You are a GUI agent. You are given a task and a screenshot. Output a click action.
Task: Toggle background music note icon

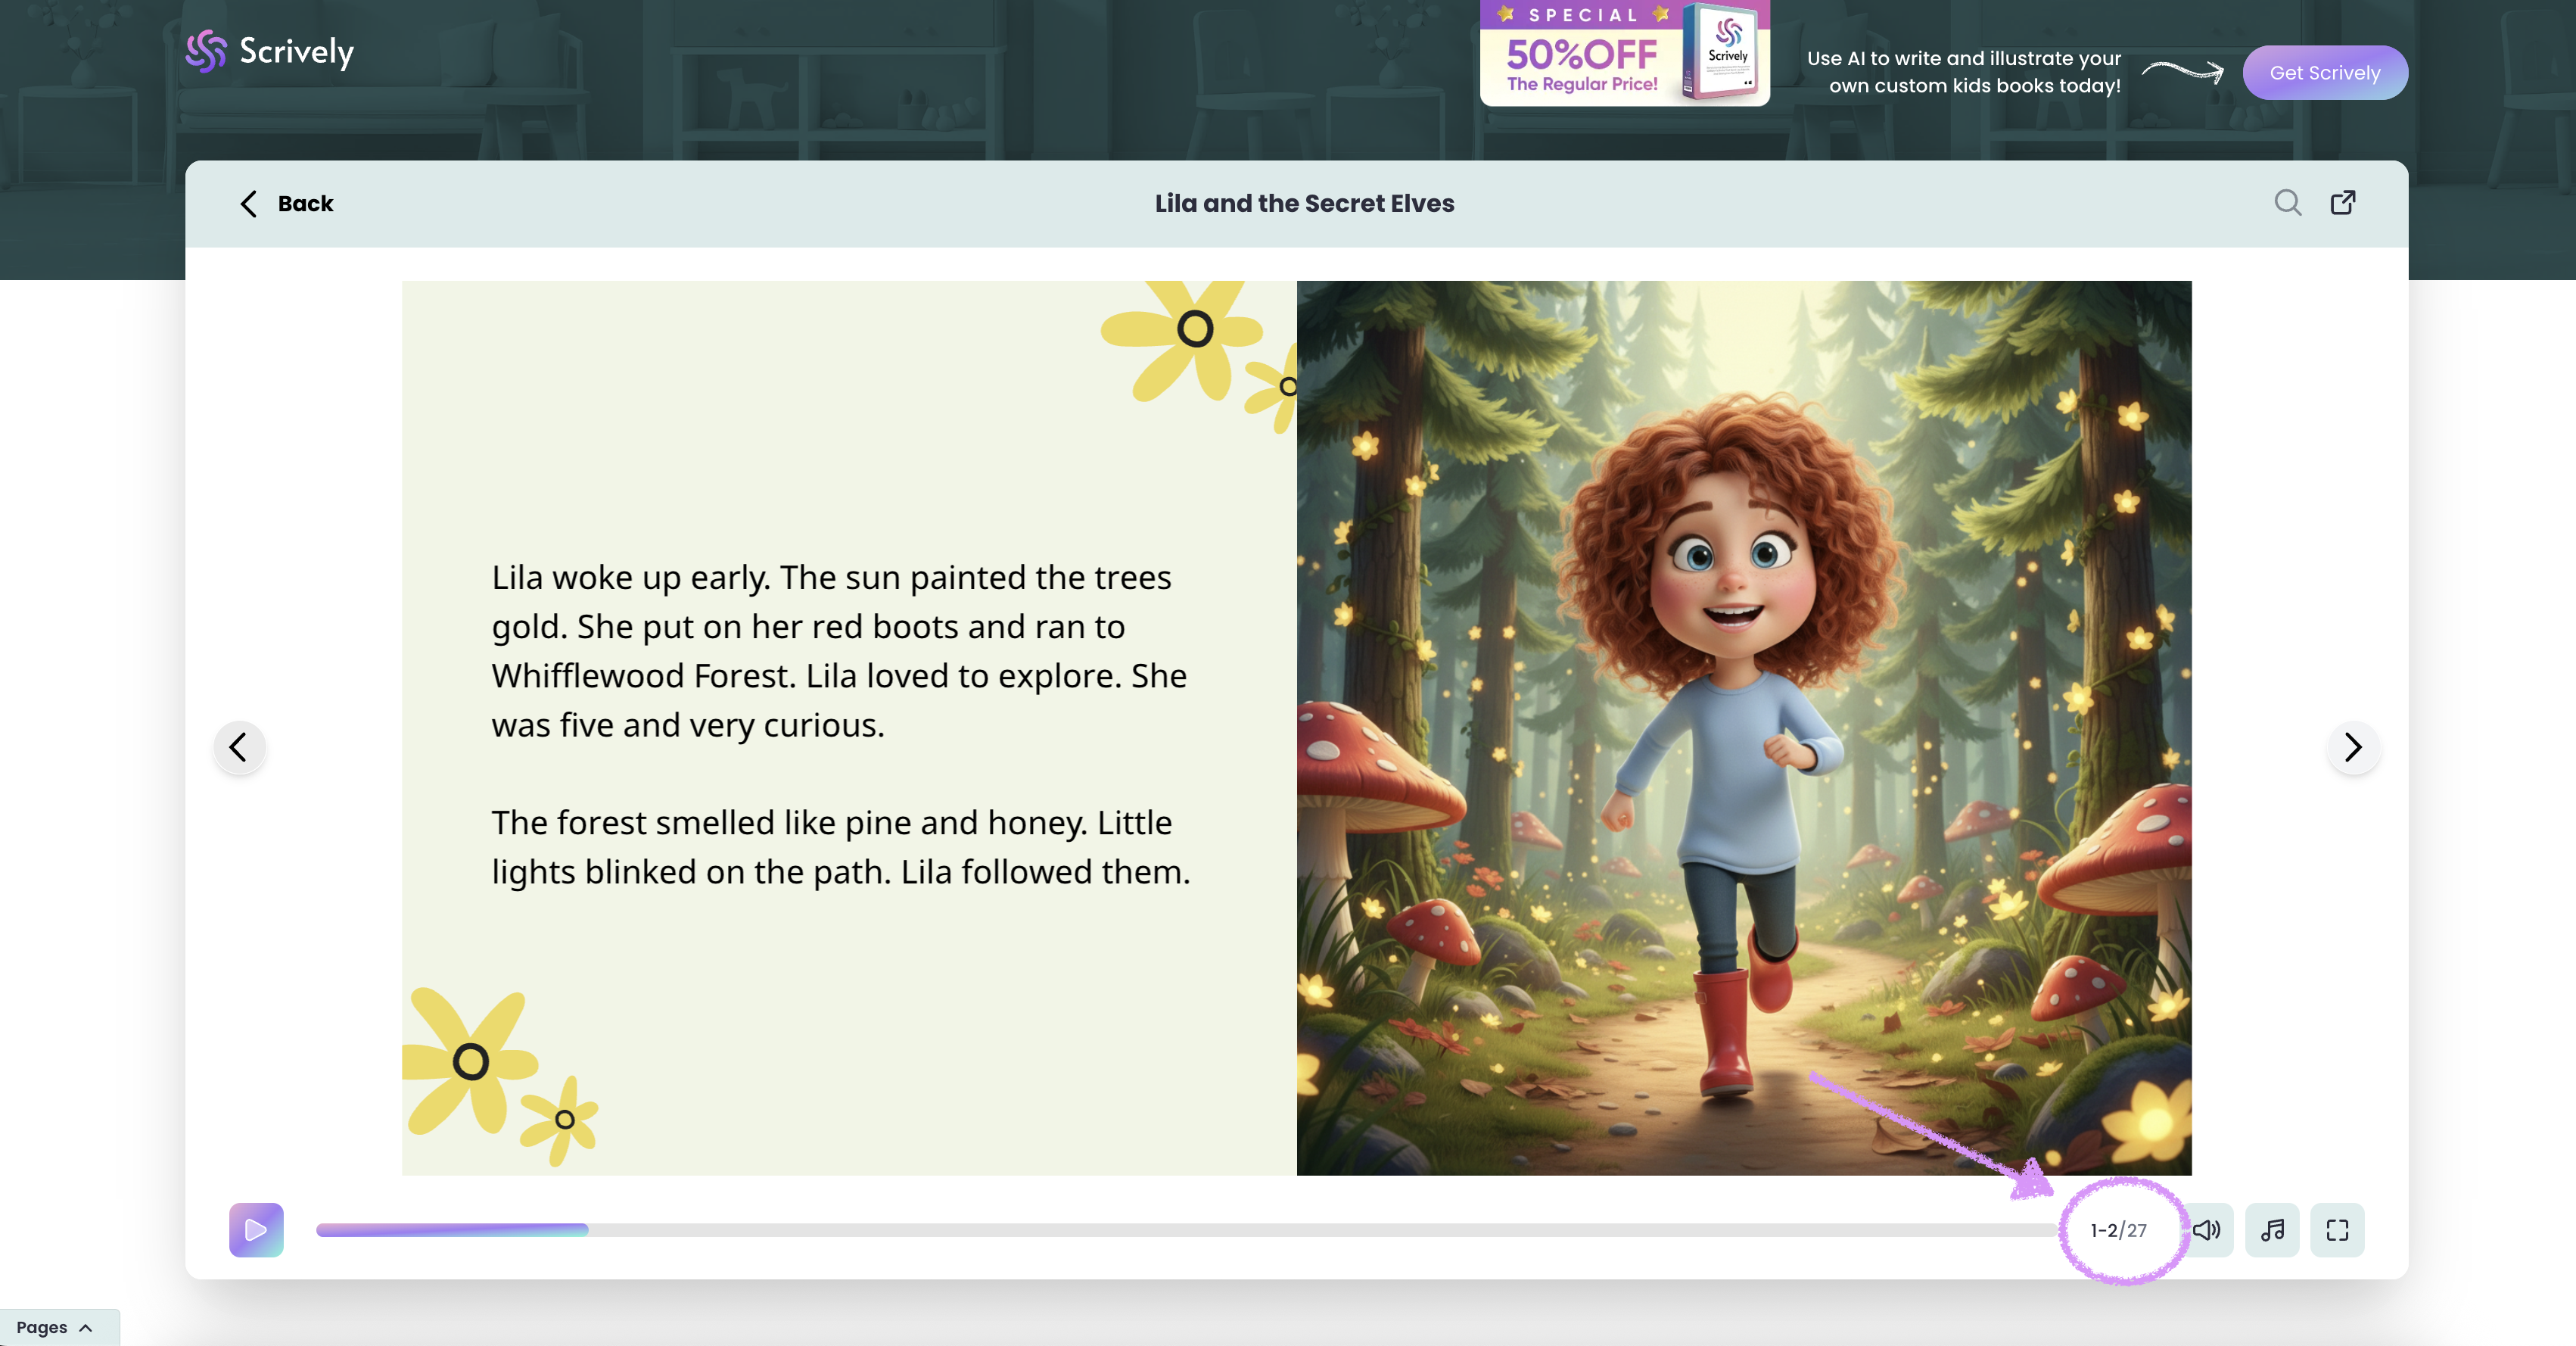click(2272, 1230)
